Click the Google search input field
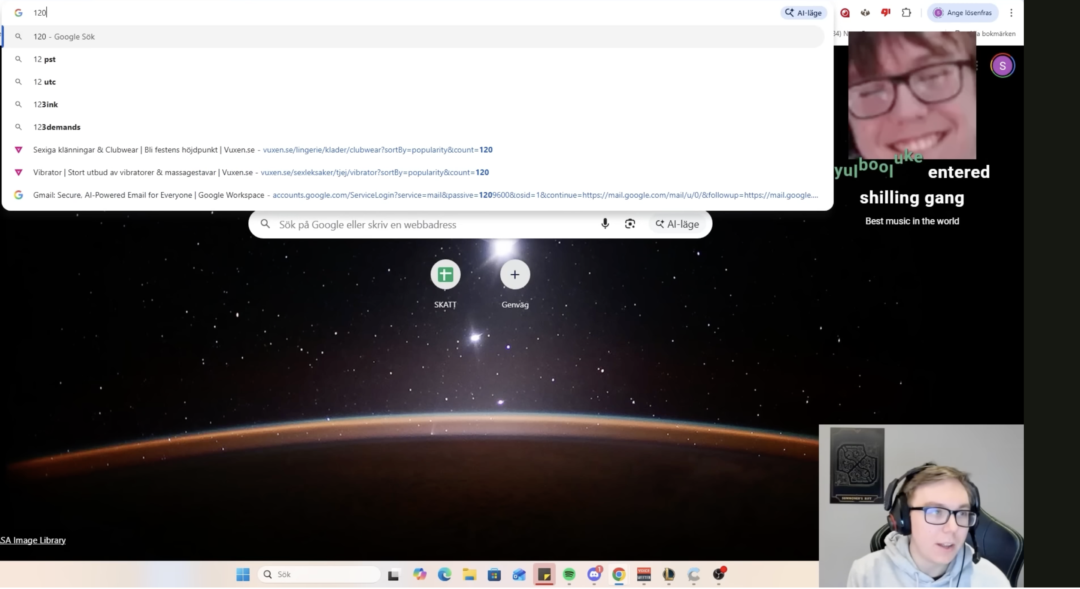 [x=432, y=225]
